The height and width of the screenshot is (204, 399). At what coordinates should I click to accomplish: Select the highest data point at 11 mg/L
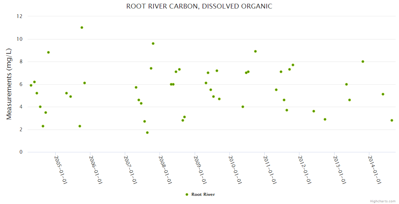click(82, 28)
